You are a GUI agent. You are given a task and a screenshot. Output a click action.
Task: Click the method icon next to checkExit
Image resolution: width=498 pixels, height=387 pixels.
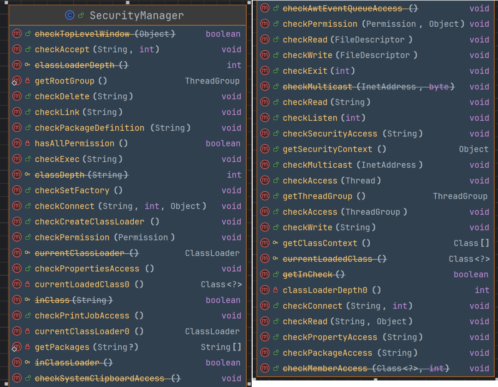[x=265, y=71]
